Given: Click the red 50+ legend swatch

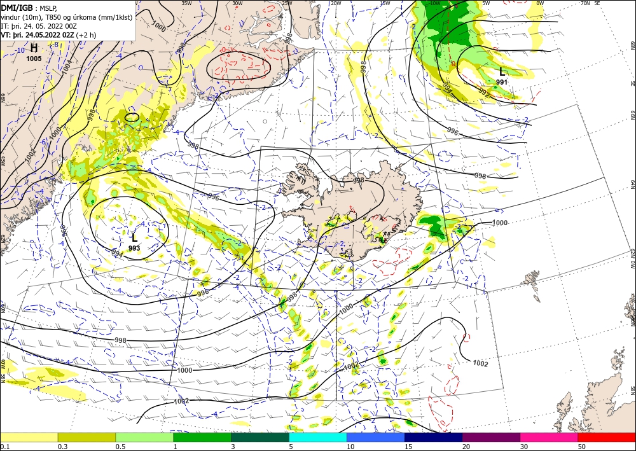Looking at the screenshot, I should pos(607,437).
